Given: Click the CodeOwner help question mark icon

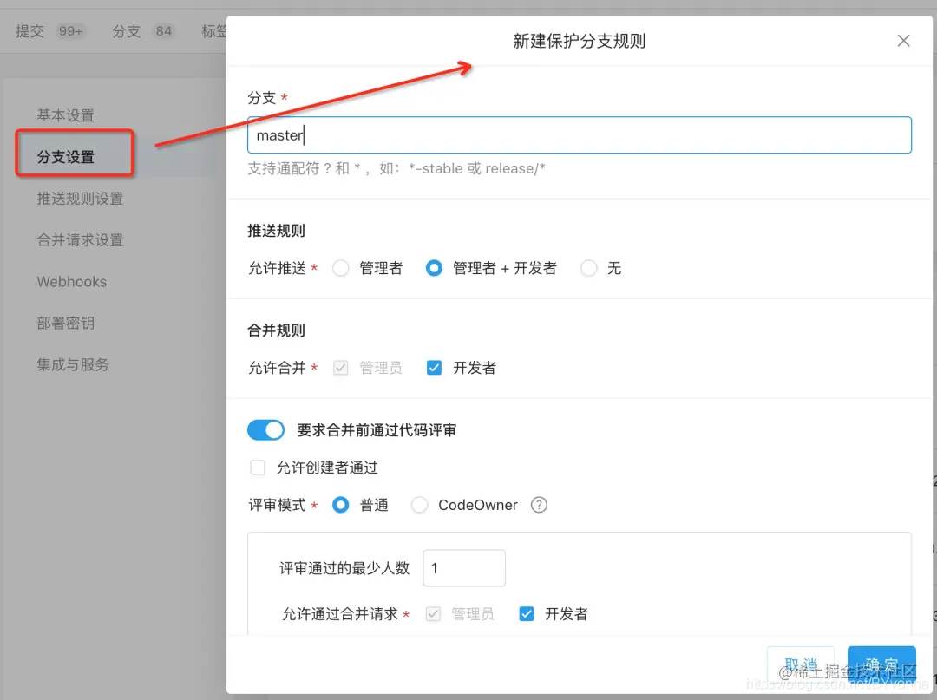Looking at the screenshot, I should (538, 505).
